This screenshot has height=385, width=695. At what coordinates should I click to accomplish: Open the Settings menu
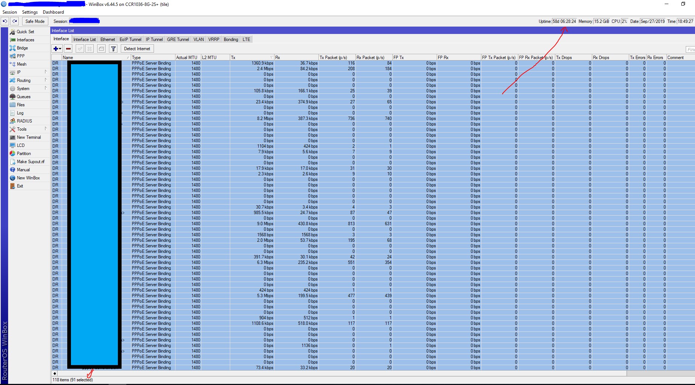tap(30, 12)
